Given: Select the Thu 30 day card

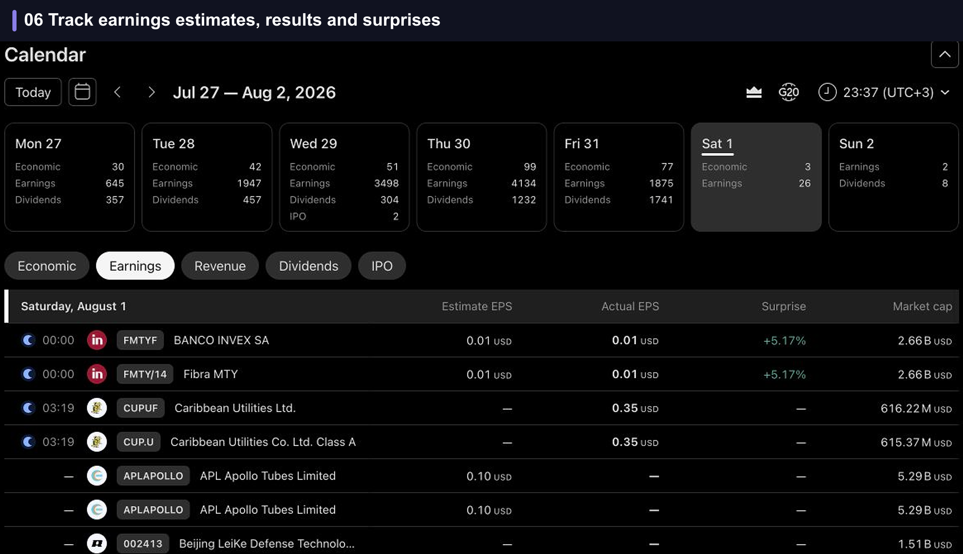Looking at the screenshot, I should 481,177.
